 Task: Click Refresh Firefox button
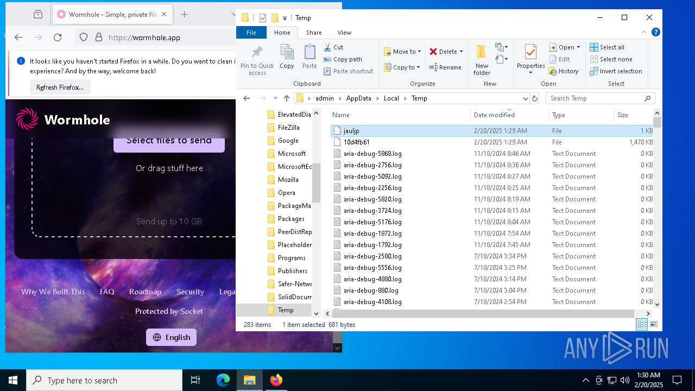[60, 87]
